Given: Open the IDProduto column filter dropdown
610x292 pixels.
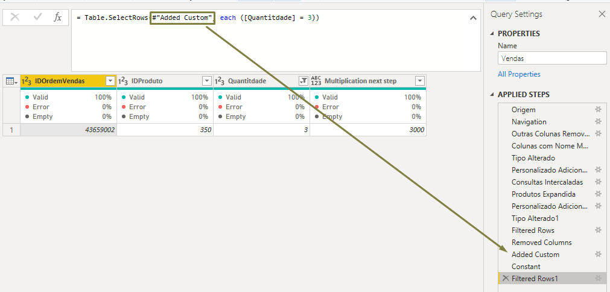Looking at the screenshot, I should 206,81.
